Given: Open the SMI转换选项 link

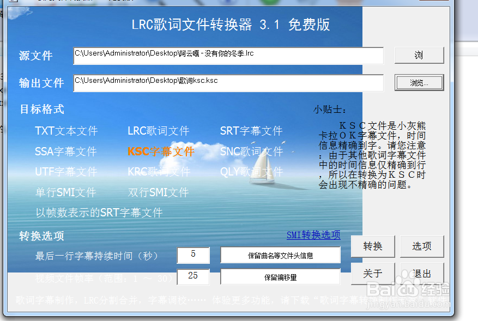Looking at the screenshot, I should 313,235.
